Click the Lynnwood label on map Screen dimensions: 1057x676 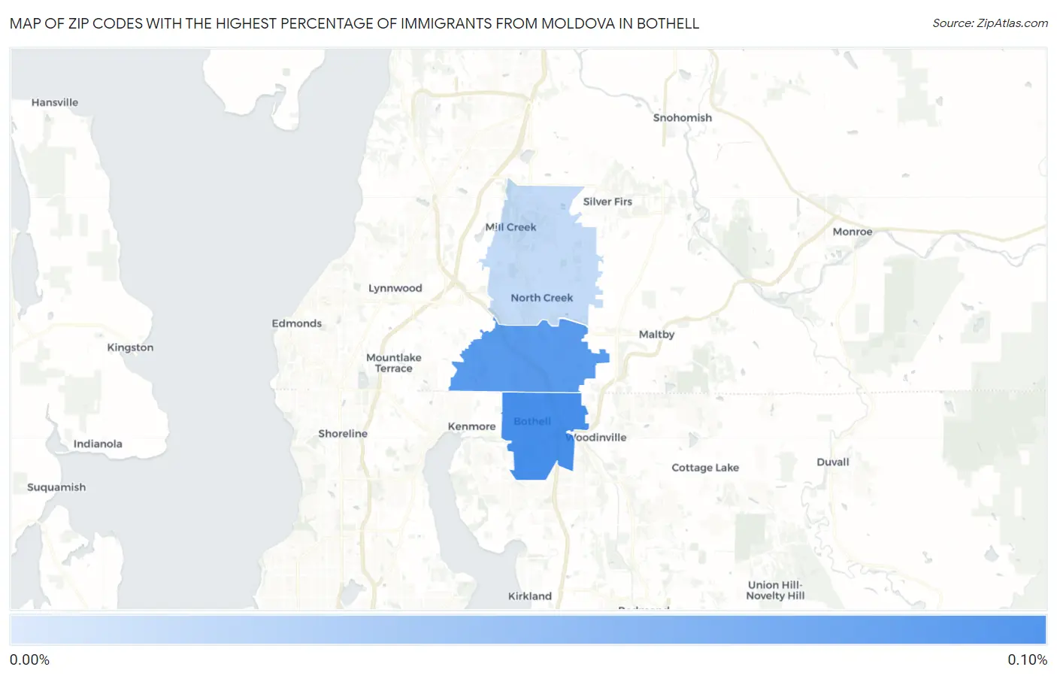[x=395, y=288]
